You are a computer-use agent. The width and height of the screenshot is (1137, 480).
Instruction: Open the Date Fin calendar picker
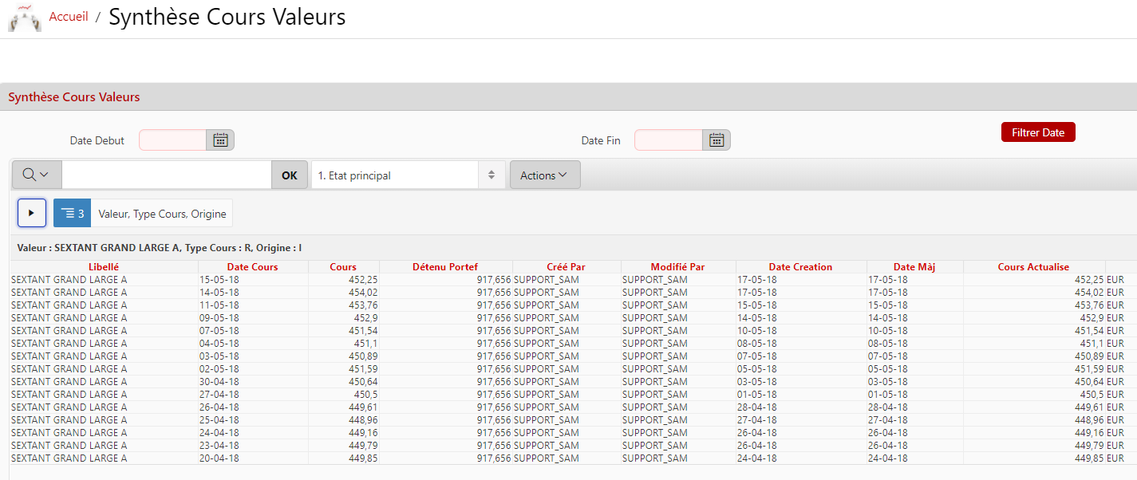[x=717, y=140]
